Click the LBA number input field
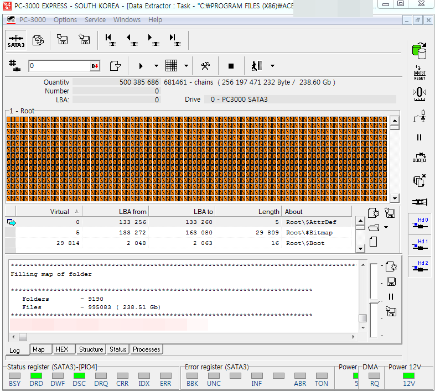The width and height of the screenshot is (435, 392). coord(59,66)
